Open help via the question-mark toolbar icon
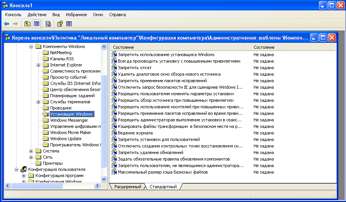The image size is (346, 202). click(x=60, y=24)
